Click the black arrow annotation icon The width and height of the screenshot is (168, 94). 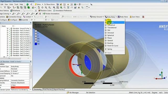(x=36, y=14)
